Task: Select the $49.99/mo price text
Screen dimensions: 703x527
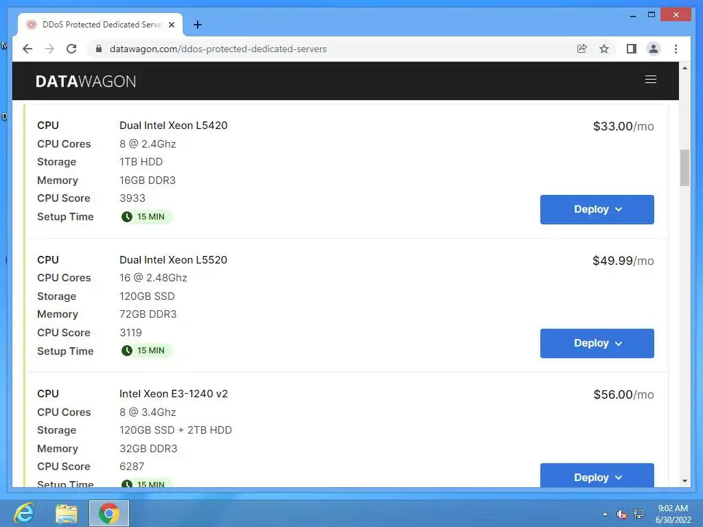Action: 623,261
